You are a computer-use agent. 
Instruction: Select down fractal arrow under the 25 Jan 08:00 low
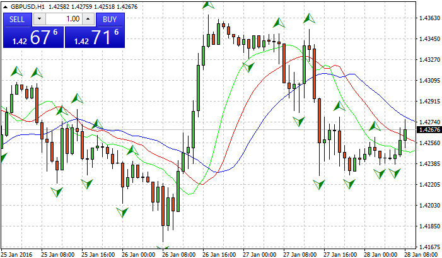(x=57, y=192)
